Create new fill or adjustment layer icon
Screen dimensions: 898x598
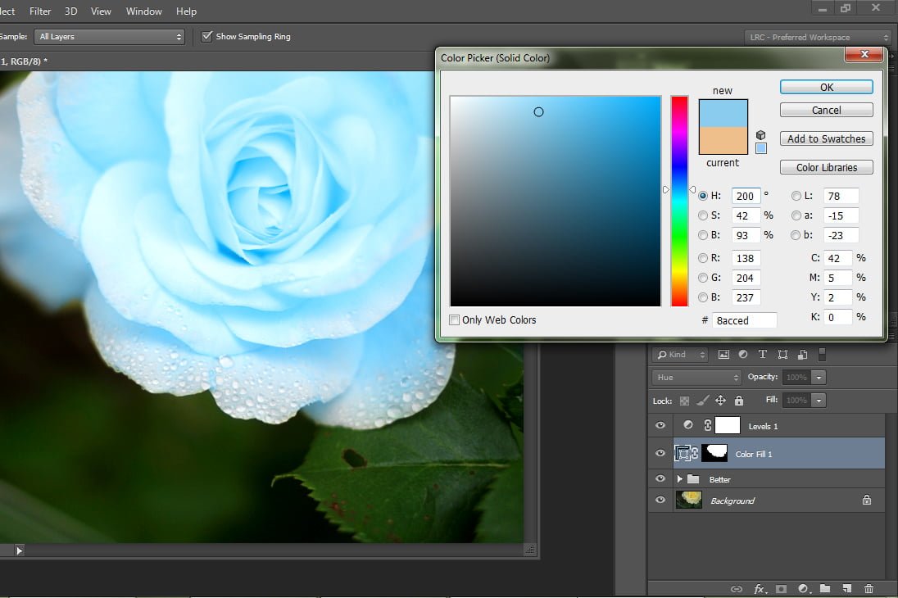[804, 589]
